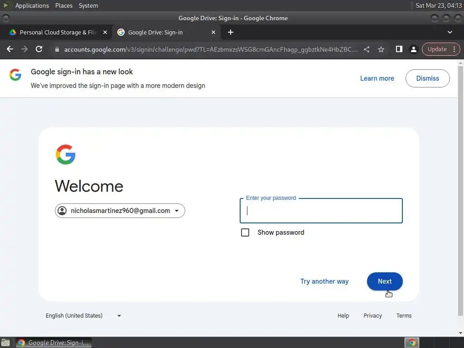
Task: Reload the page with refresh icon
Action: [39, 49]
